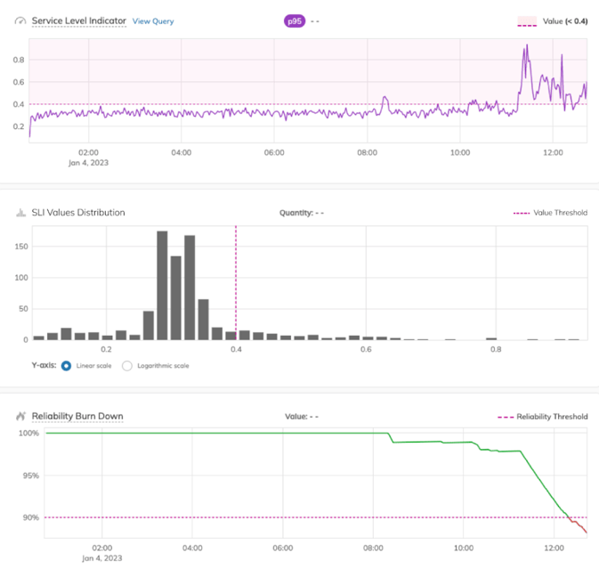Click the purple p95 badge
The image size is (599, 577).
click(295, 20)
